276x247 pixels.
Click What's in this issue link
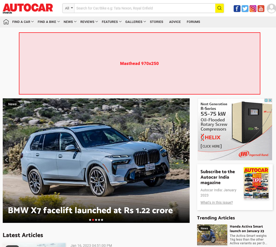coord(217,203)
